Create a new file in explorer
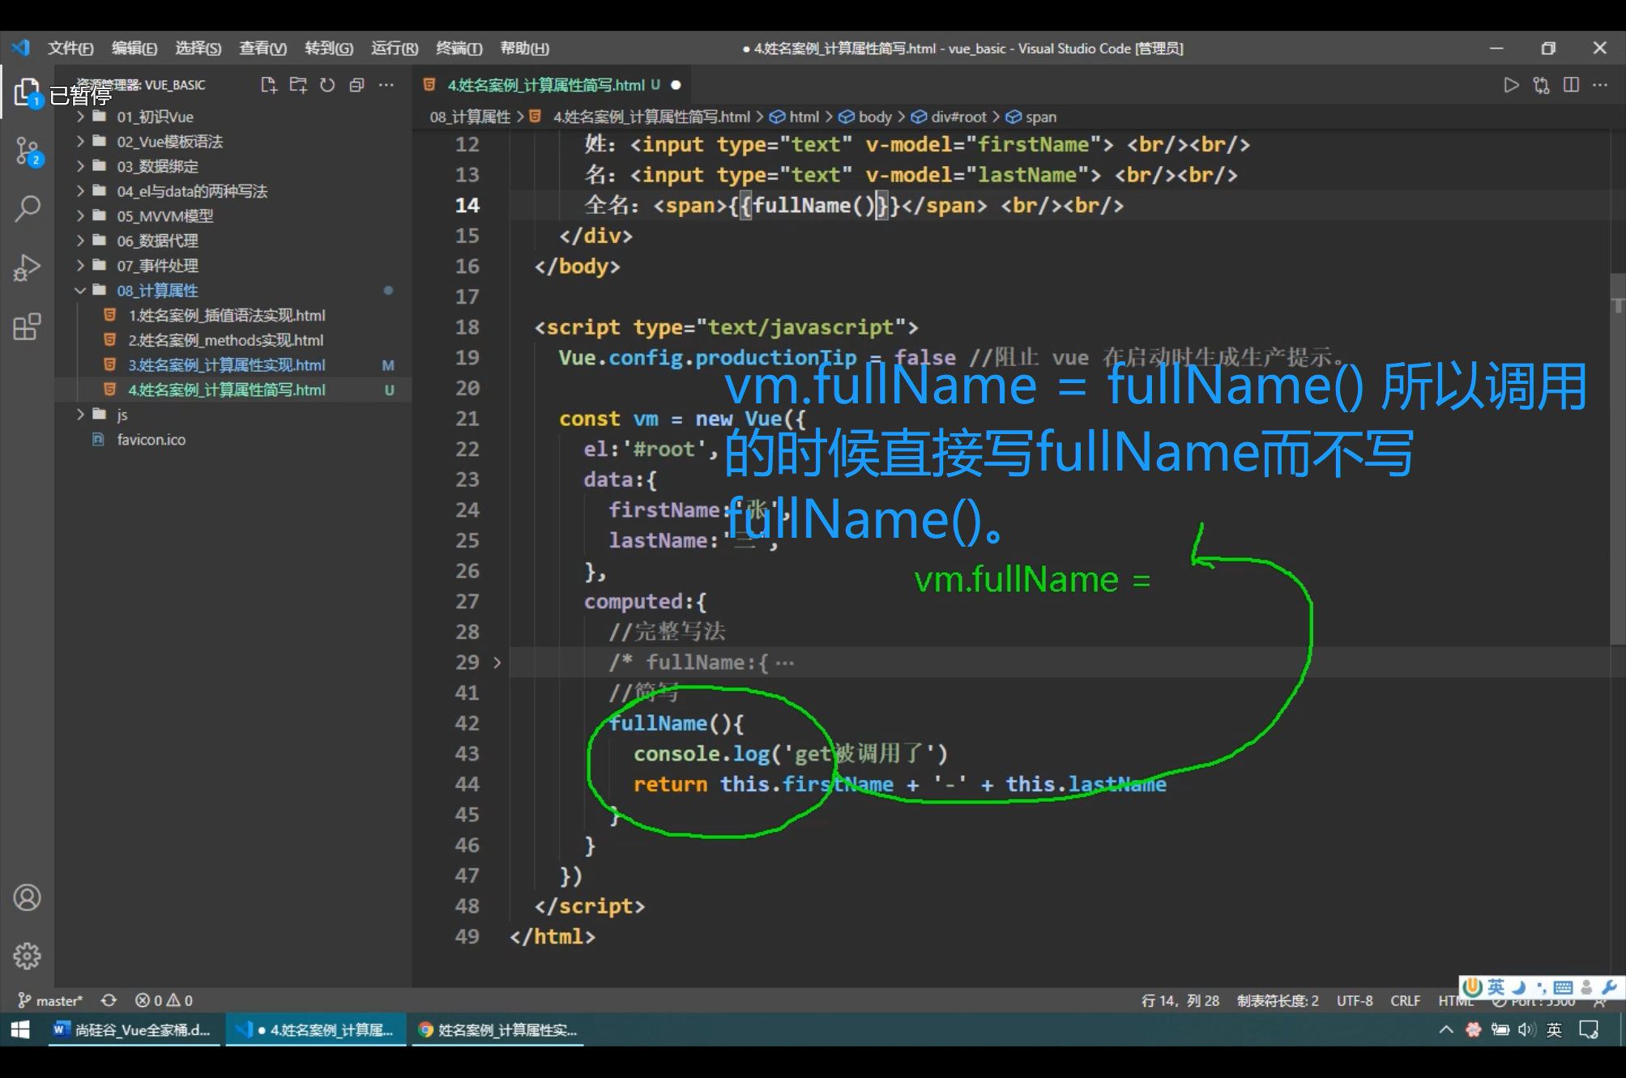This screenshot has height=1078, width=1626. 268,85
